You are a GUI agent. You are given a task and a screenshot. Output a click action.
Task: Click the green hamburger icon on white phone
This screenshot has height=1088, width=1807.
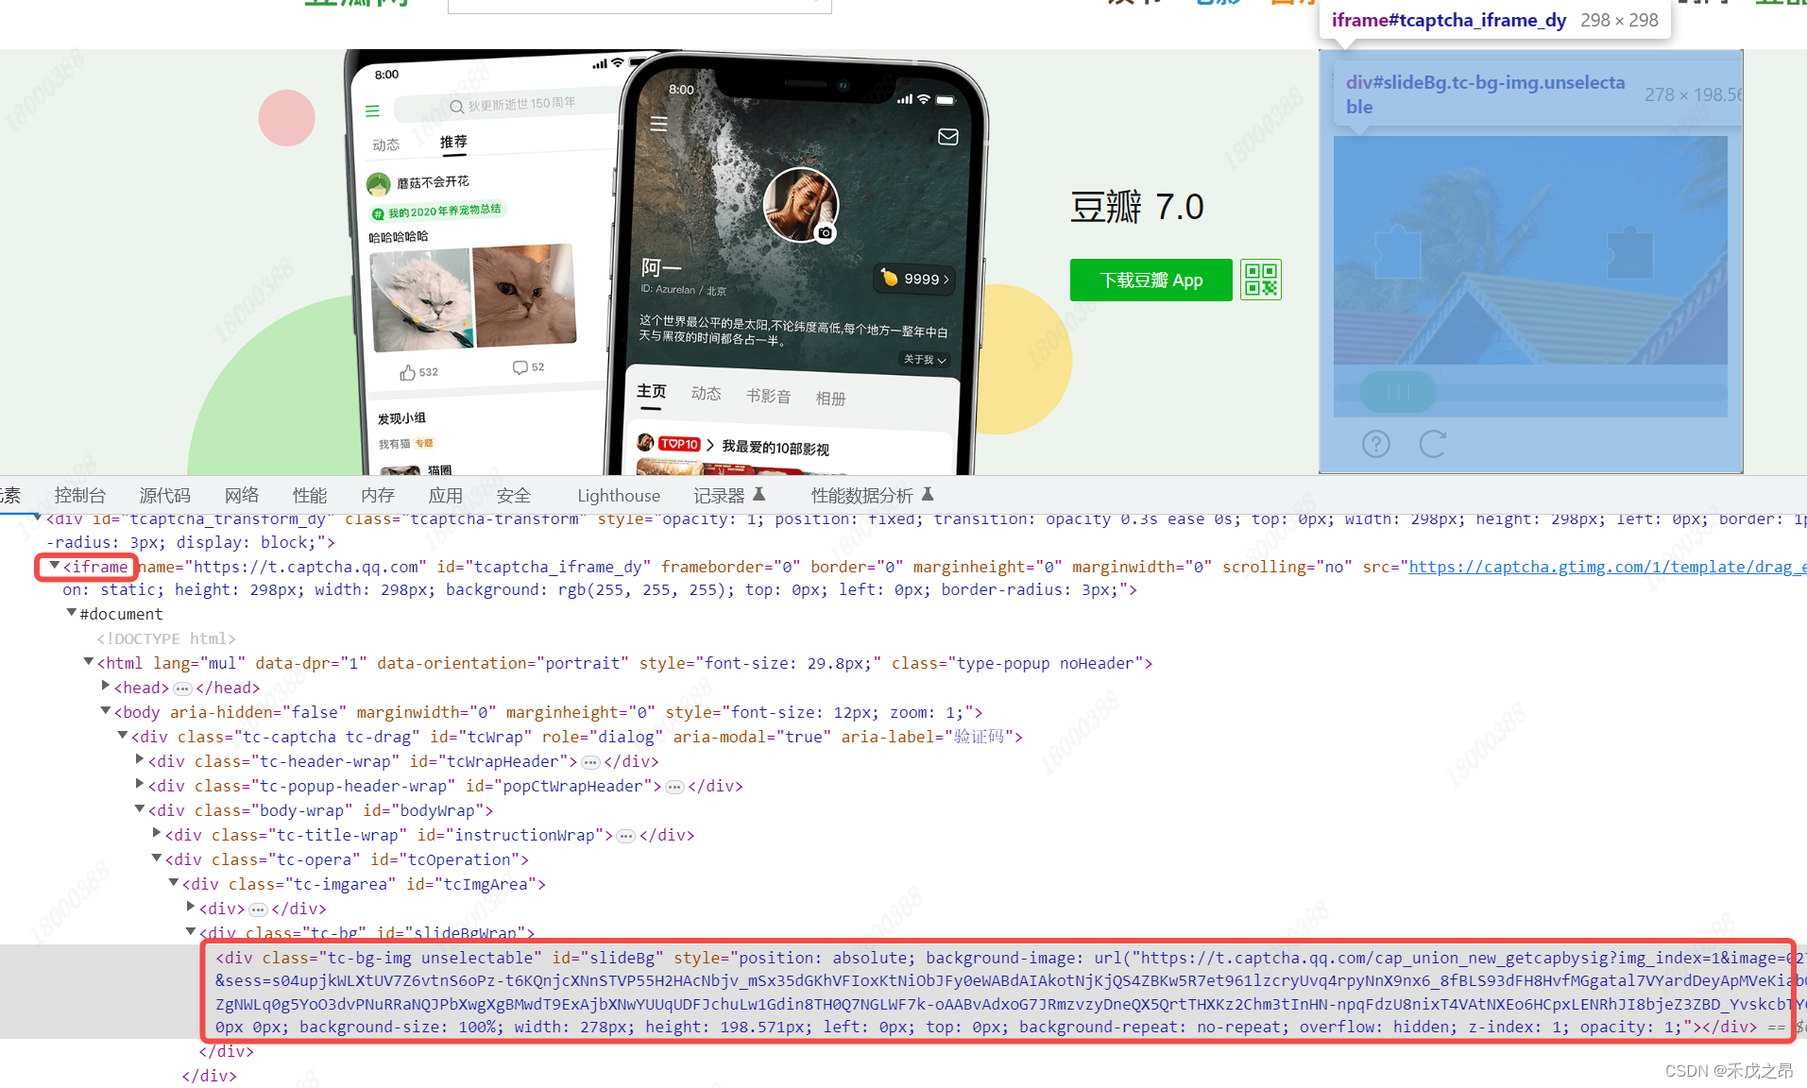372,110
